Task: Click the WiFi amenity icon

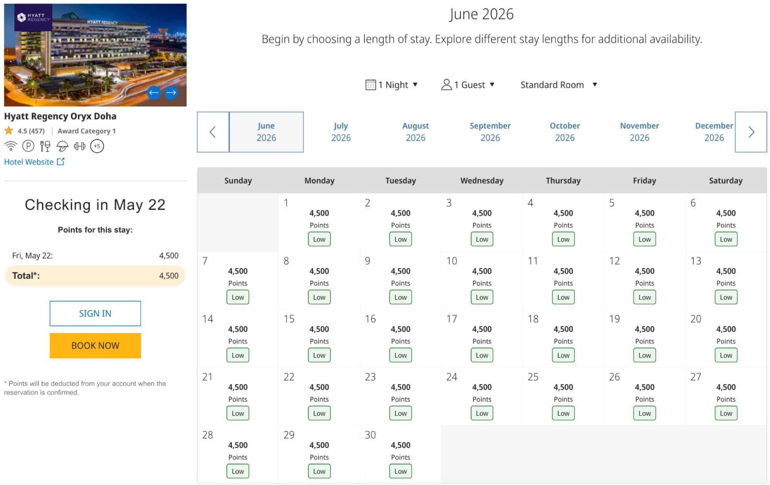Action: [x=11, y=146]
